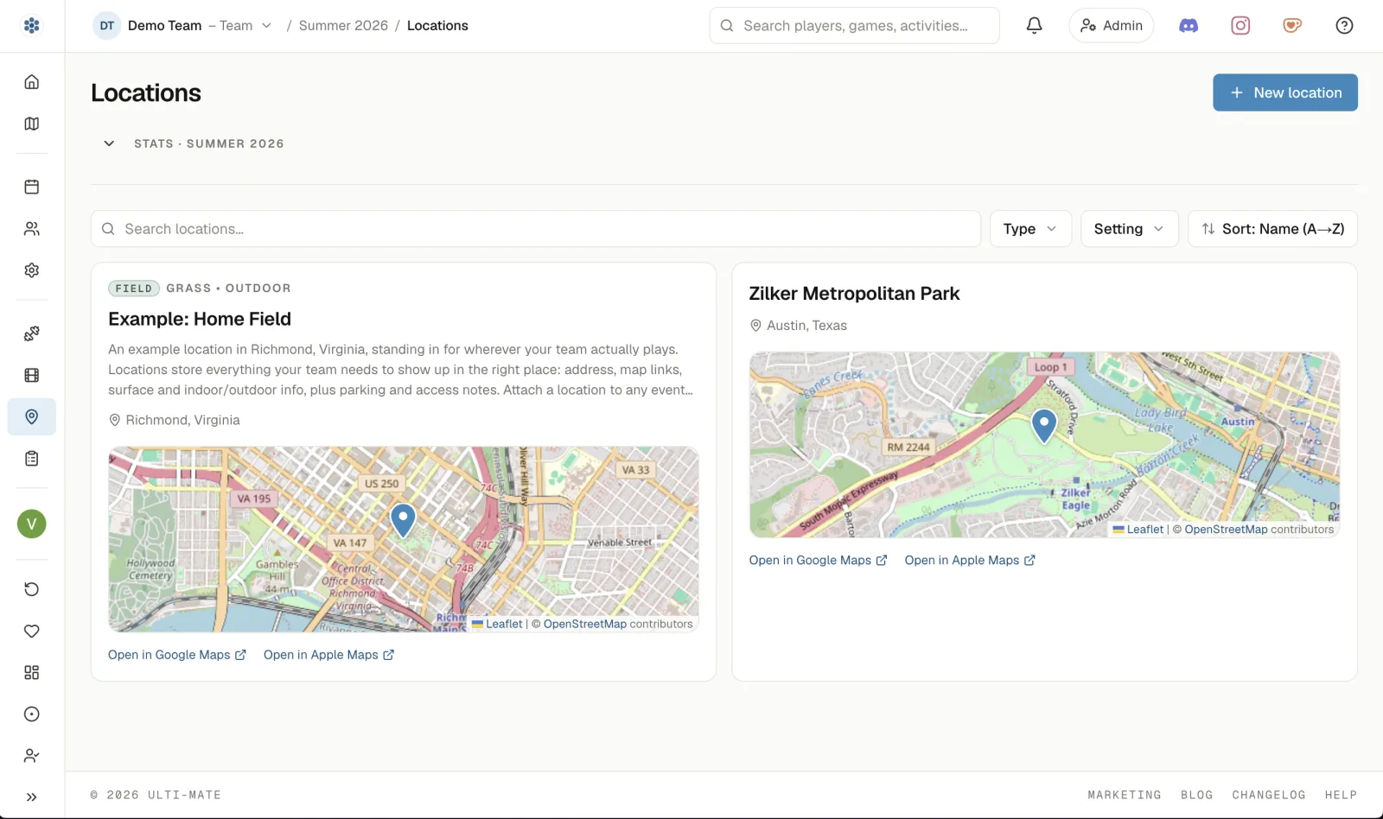Open Zilker Park in Google Maps
Screen dimensions: 1383x819
pyautogui.click(x=819, y=561)
